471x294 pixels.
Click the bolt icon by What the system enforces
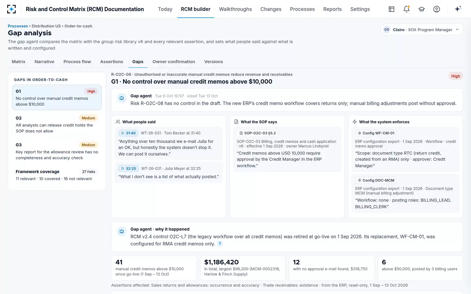(x=355, y=122)
